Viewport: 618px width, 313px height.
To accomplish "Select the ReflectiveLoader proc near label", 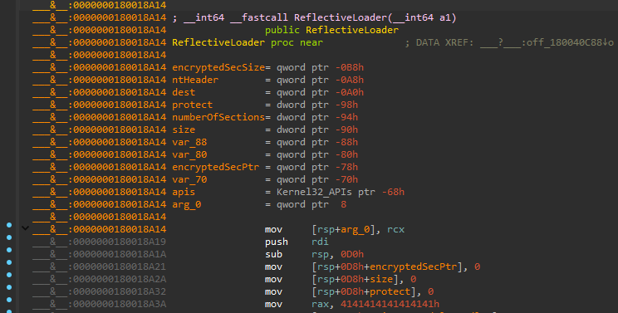I will tap(218, 42).
